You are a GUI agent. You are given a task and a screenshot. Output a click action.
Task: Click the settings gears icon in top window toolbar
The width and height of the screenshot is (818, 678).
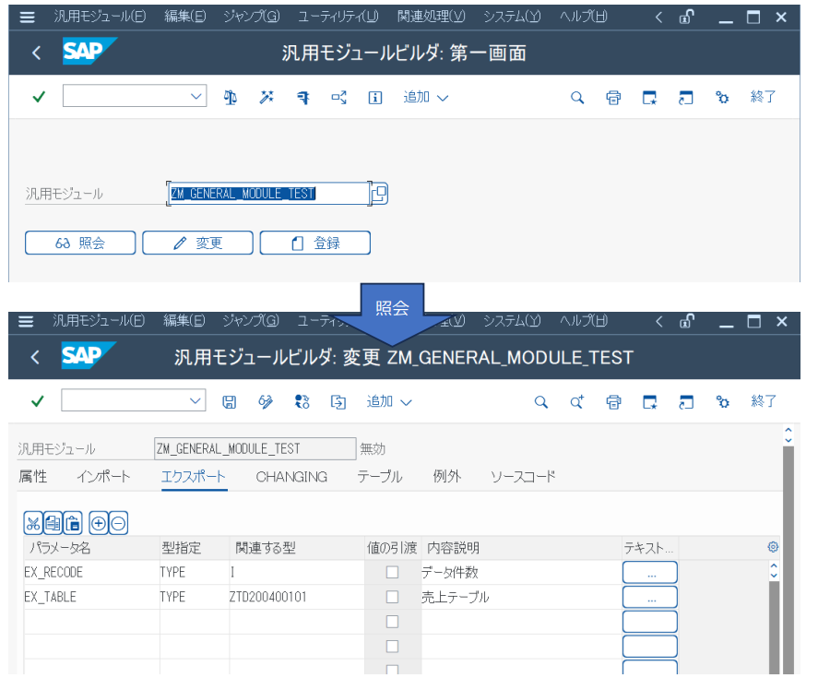pyautogui.click(x=722, y=98)
